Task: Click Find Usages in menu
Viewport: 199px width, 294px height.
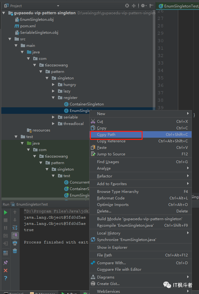Action: (140, 162)
